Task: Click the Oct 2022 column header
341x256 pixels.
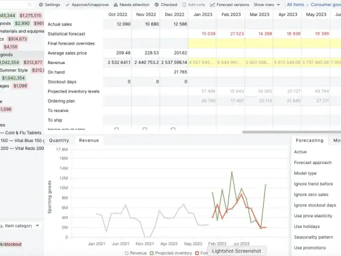Action: click(118, 15)
